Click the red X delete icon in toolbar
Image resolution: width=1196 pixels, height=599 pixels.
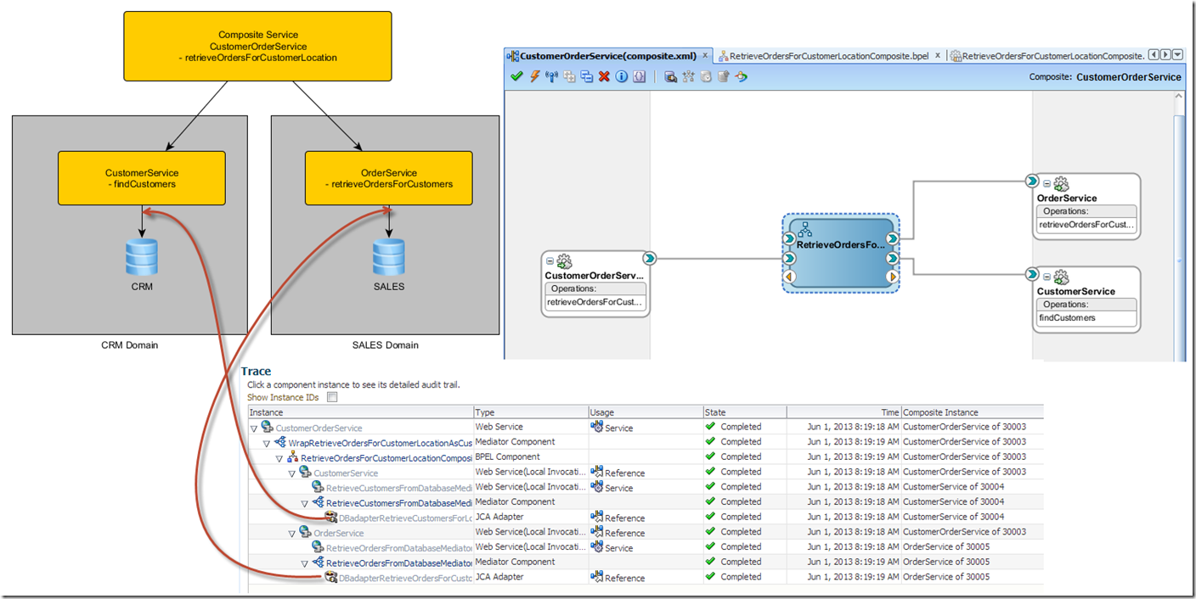tap(604, 76)
